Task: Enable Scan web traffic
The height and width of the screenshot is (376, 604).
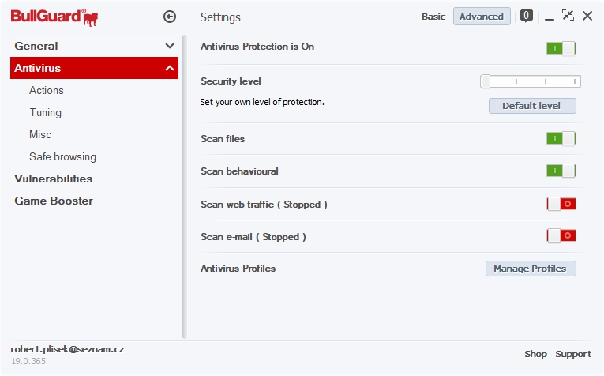Action: 561,204
